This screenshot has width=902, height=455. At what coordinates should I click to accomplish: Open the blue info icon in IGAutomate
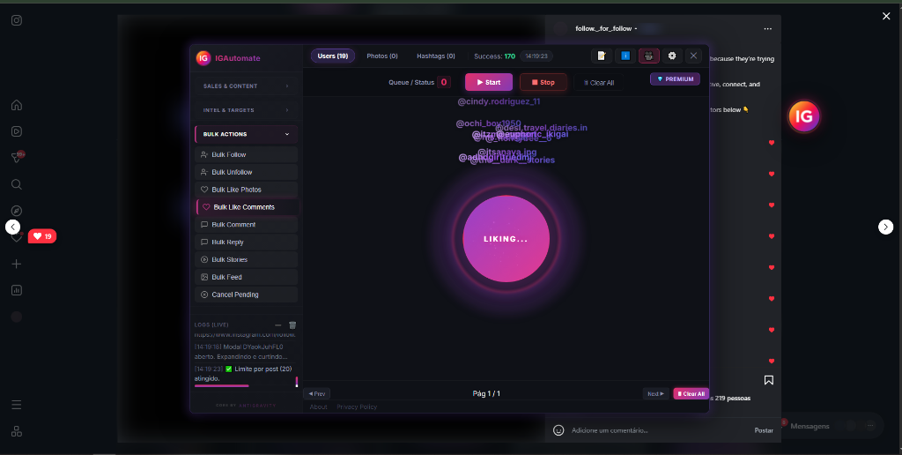pos(625,56)
